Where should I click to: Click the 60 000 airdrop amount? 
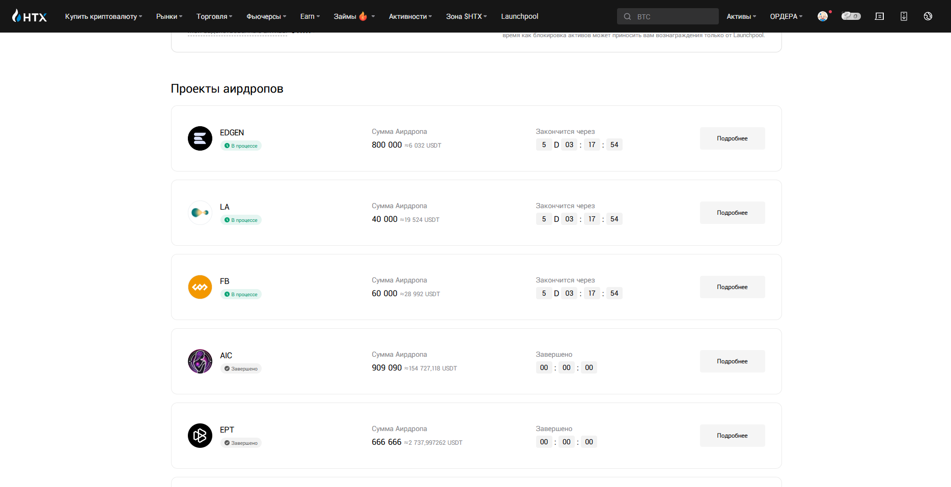384,293
